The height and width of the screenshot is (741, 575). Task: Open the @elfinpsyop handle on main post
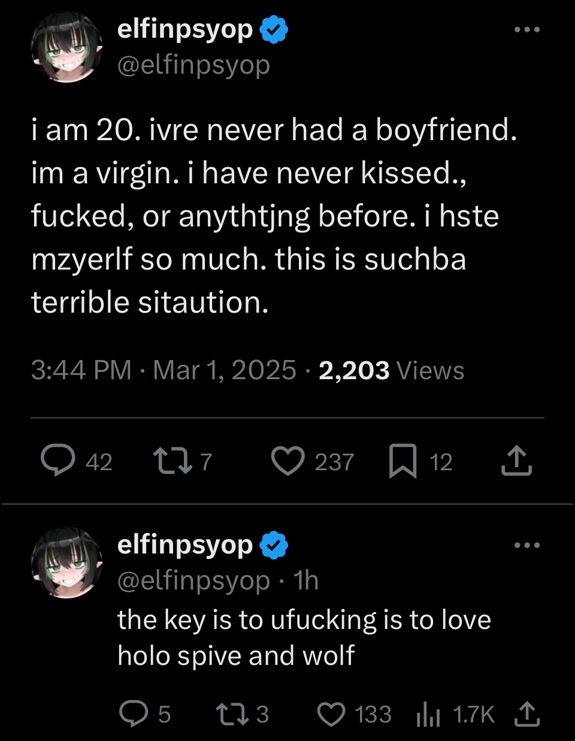(x=193, y=65)
